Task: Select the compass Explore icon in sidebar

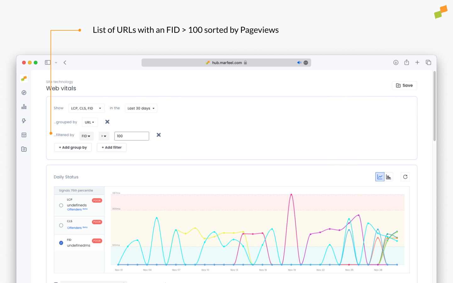Action: pos(24,92)
